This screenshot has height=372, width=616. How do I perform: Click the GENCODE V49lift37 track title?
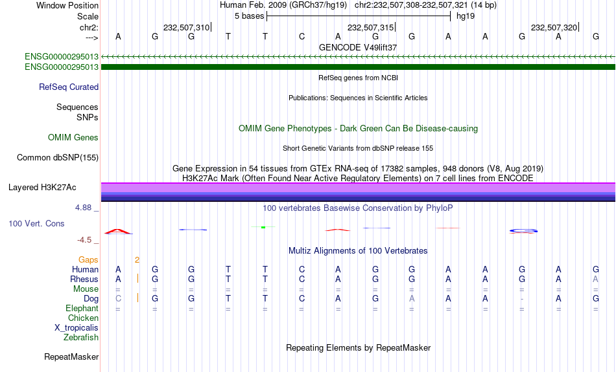358,47
